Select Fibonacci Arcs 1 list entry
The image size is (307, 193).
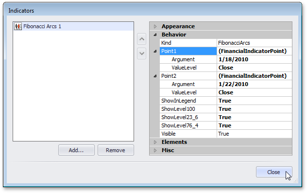73,26
